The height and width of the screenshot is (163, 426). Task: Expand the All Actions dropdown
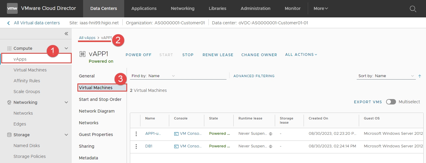[x=301, y=55]
